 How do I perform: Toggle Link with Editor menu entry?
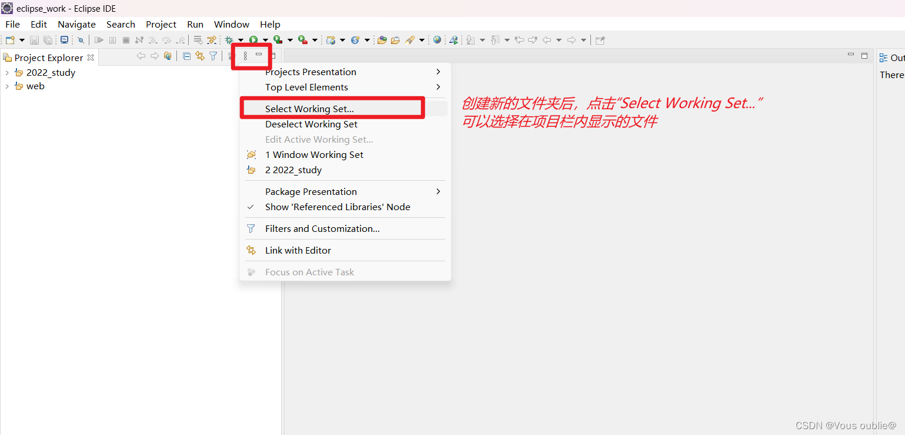click(345, 250)
